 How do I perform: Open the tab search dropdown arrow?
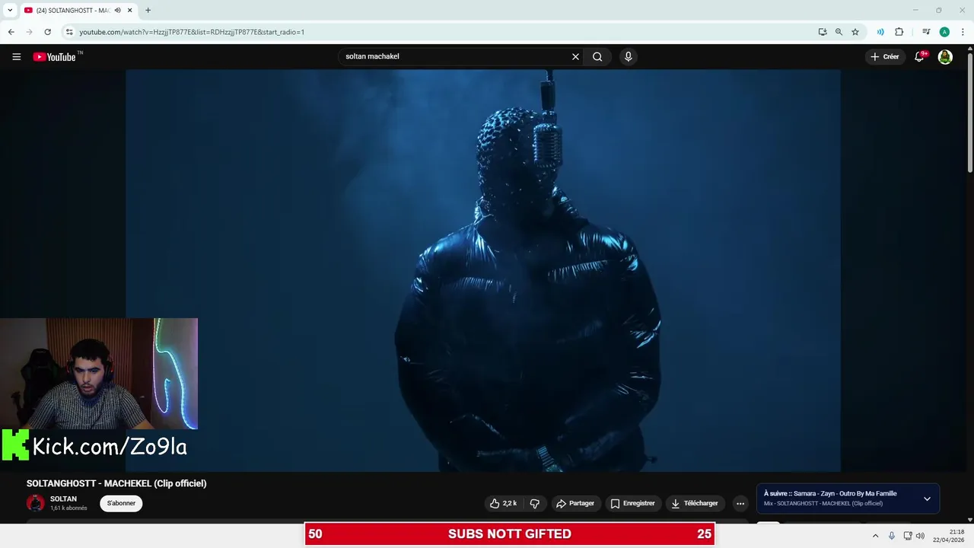[x=10, y=11]
